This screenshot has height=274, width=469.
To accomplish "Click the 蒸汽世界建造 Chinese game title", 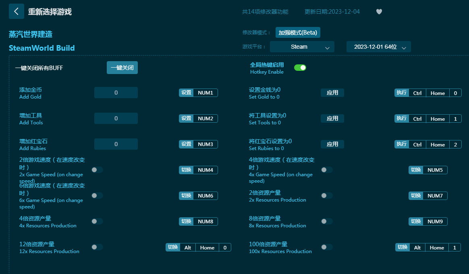I will click(31, 34).
